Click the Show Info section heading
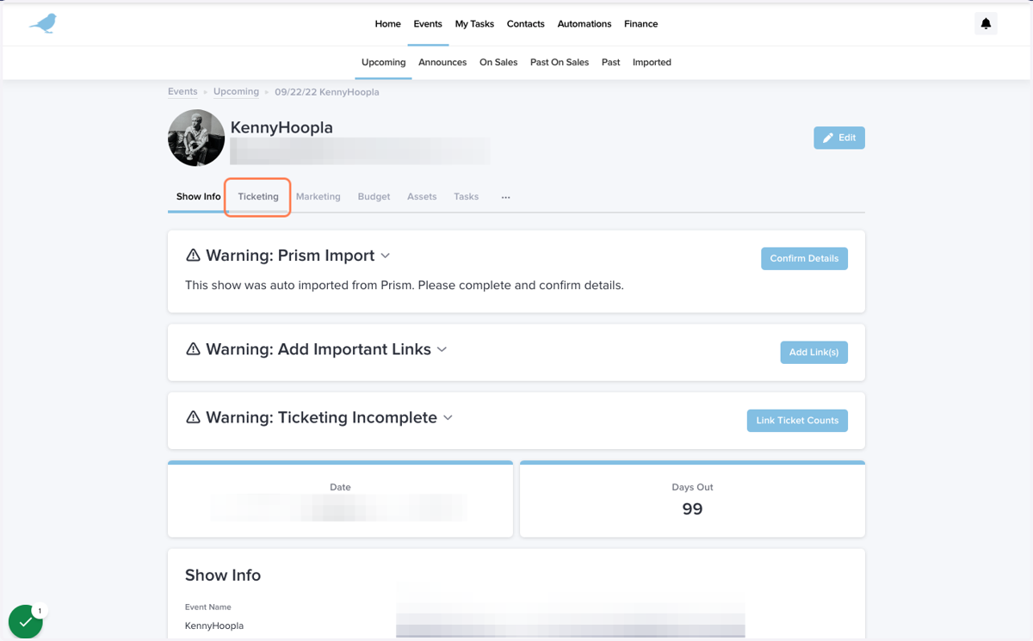Viewport: 1033px width, 641px height. (x=223, y=576)
